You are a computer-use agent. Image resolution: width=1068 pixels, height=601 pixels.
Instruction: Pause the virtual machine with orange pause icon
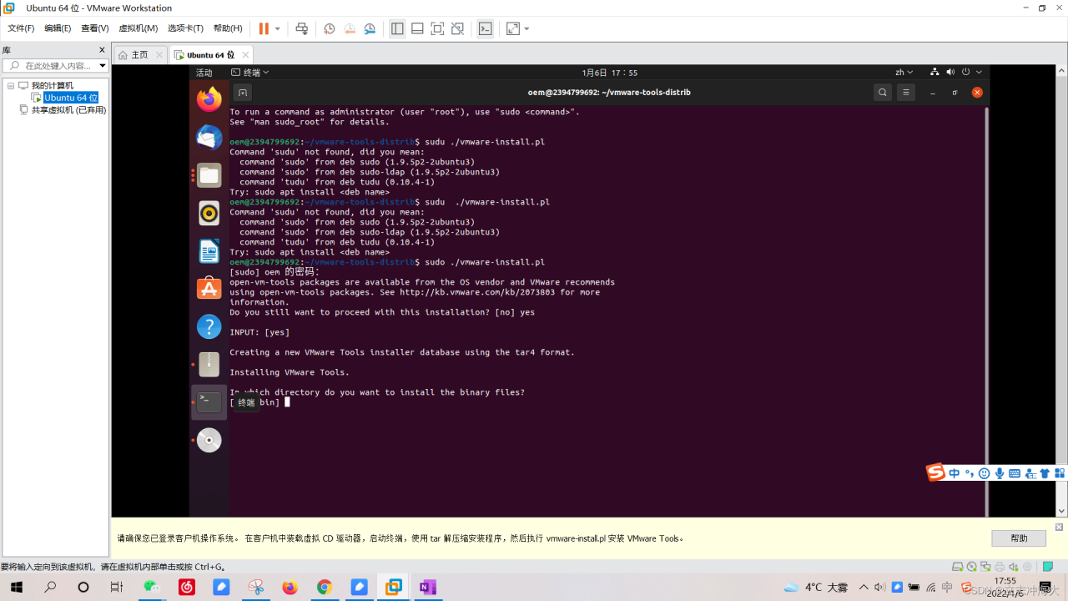click(x=264, y=28)
